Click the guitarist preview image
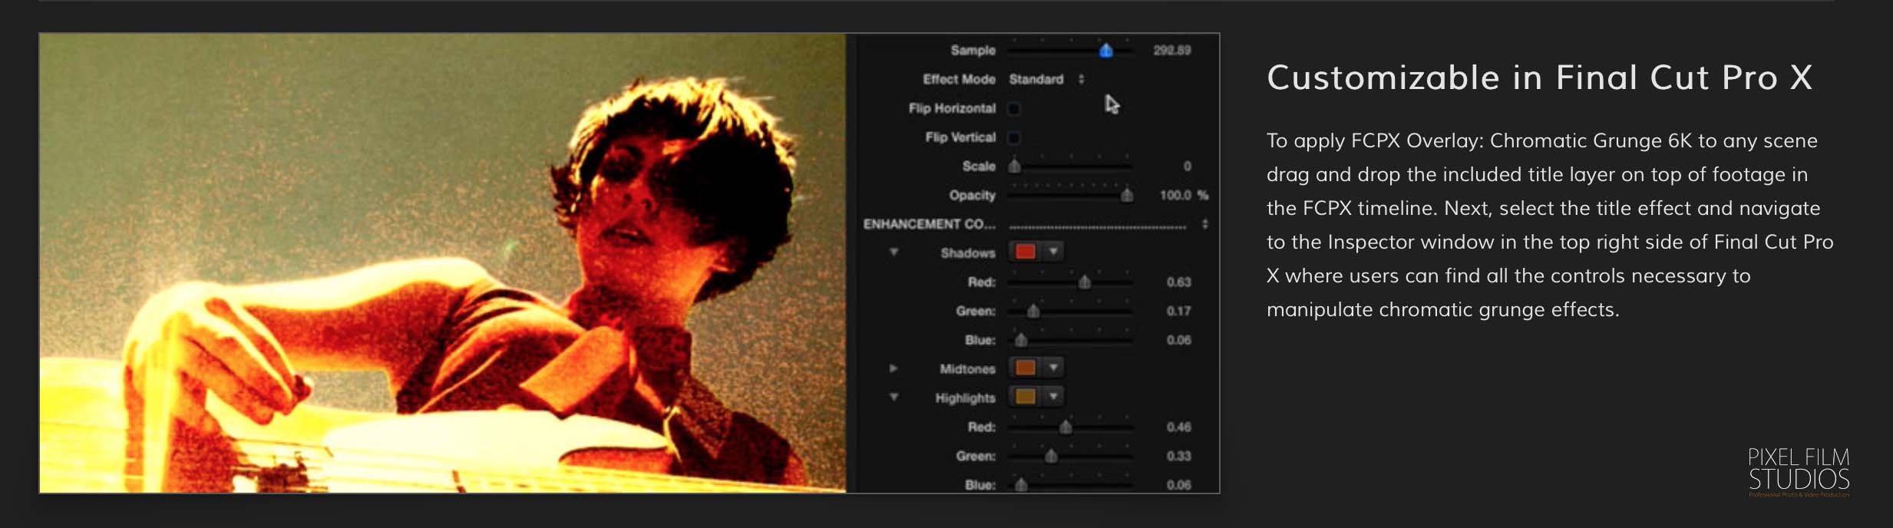The height and width of the screenshot is (528, 1893). pos(443,262)
